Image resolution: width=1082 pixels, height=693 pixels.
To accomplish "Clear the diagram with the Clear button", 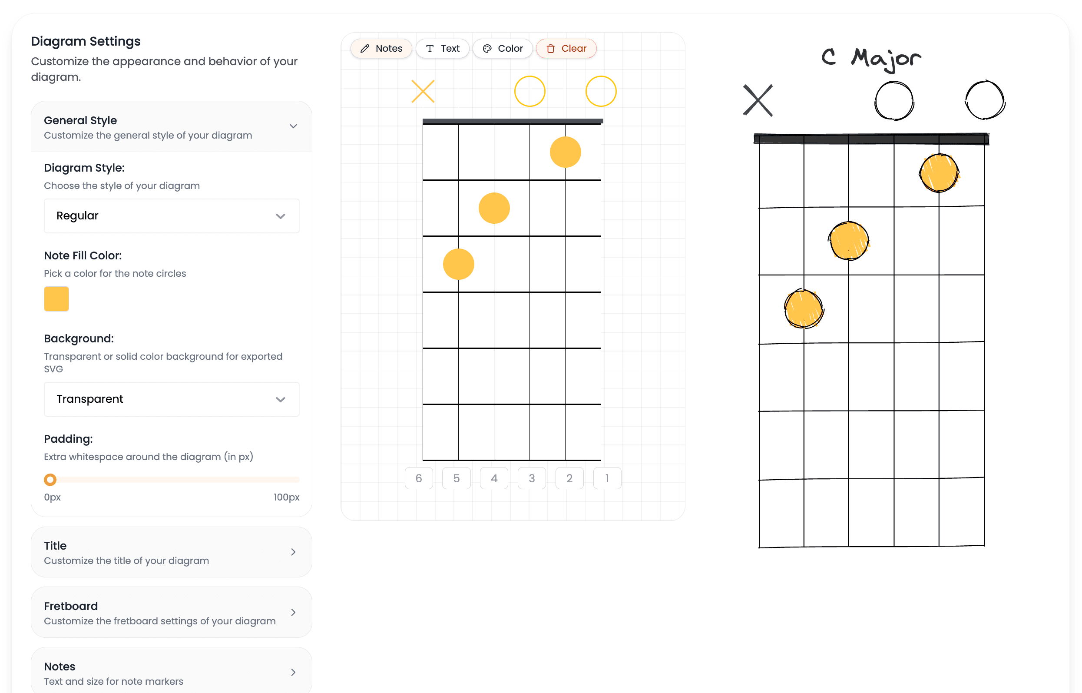I will tap(566, 48).
